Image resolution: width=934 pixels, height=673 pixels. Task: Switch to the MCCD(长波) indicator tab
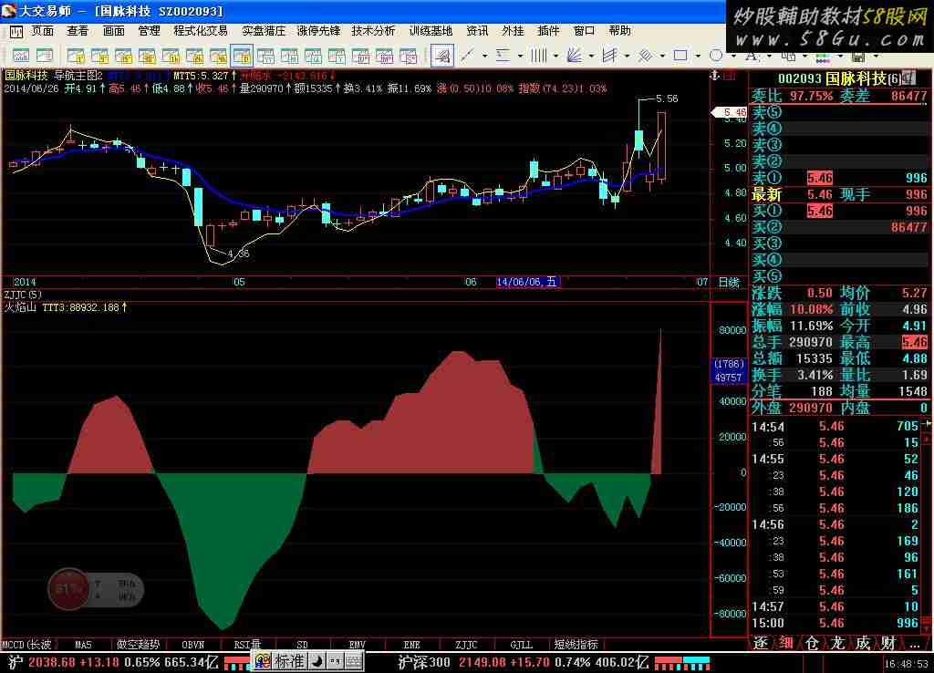[x=27, y=645]
